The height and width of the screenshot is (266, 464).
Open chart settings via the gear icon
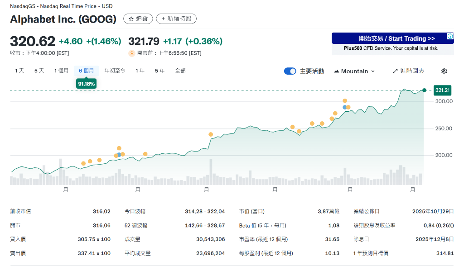pyautogui.click(x=444, y=71)
